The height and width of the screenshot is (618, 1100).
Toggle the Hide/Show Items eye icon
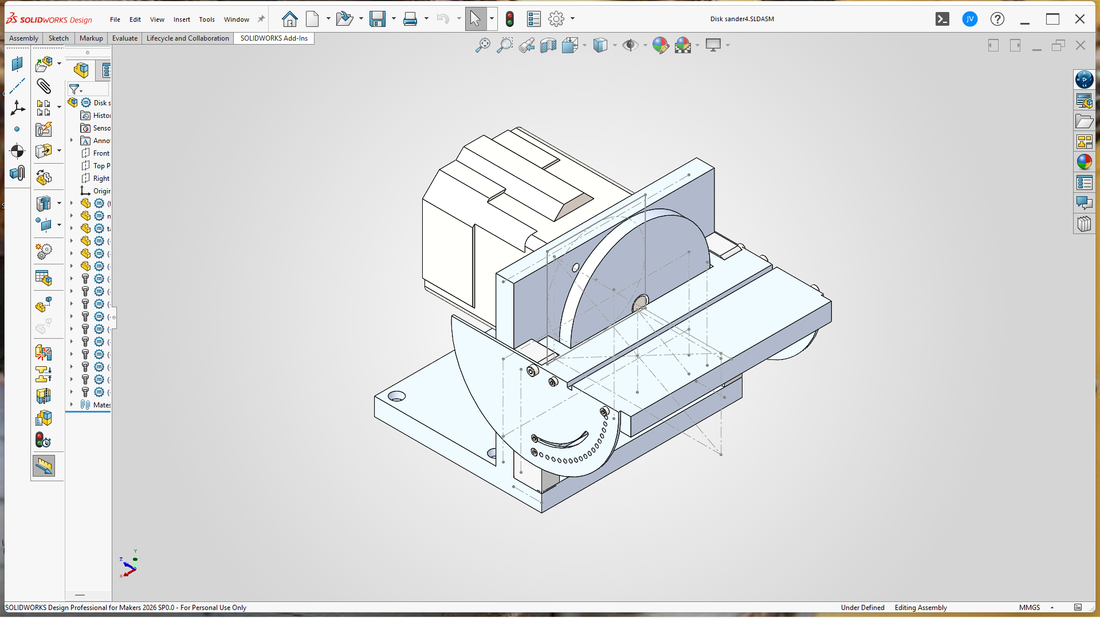[630, 45]
